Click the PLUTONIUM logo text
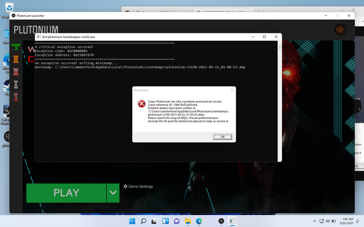 pos(36,30)
